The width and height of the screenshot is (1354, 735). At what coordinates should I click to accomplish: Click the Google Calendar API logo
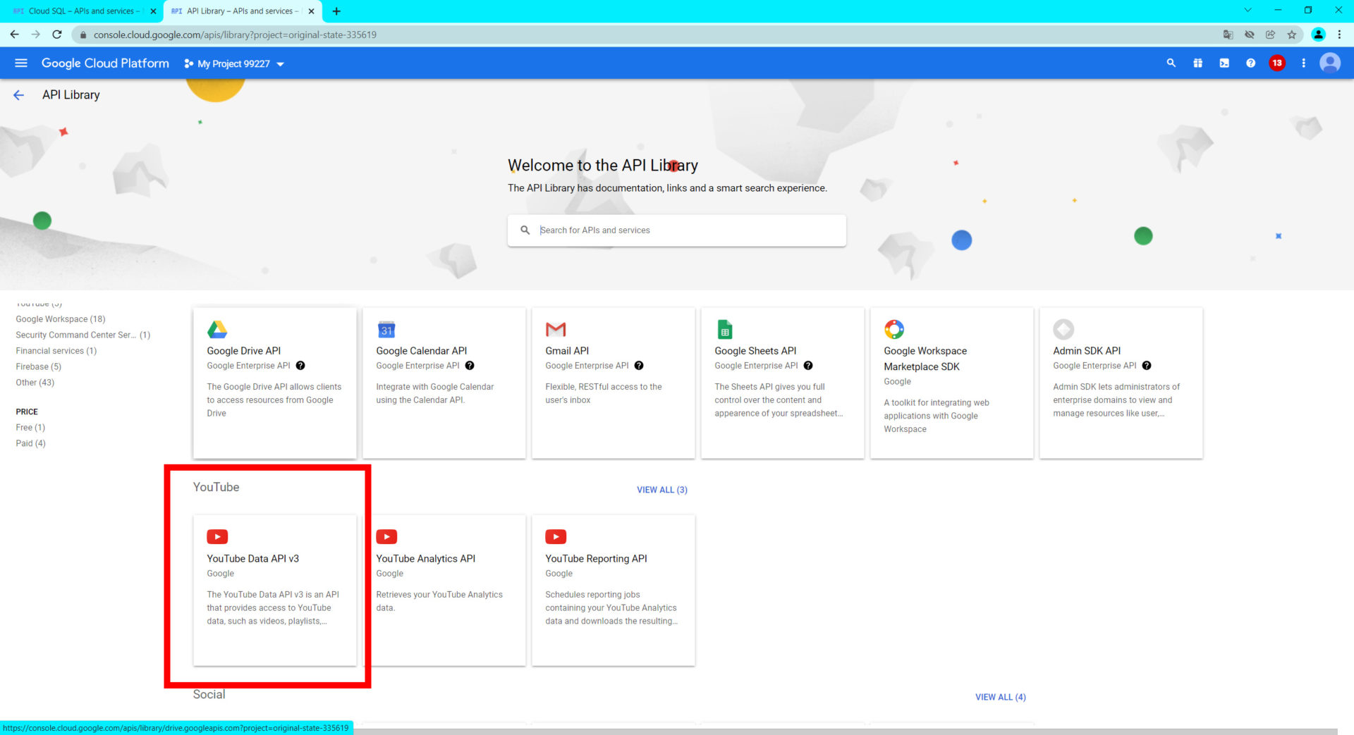pyautogui.click(x=386, y=329)
